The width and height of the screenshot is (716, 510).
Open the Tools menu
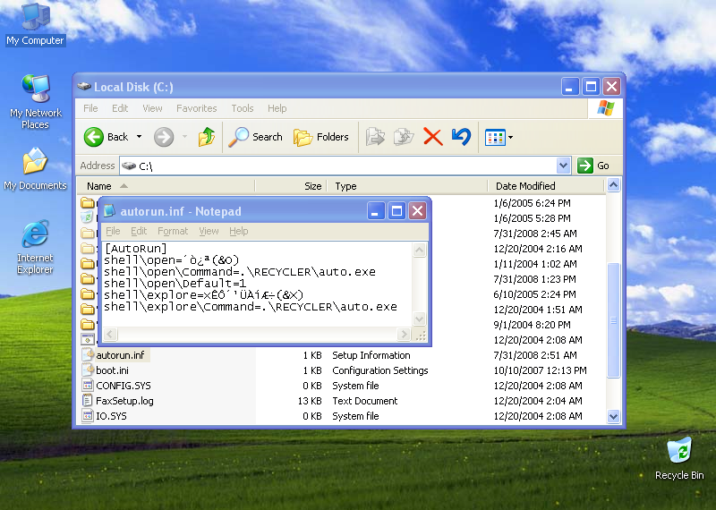(x=242, y=108)
